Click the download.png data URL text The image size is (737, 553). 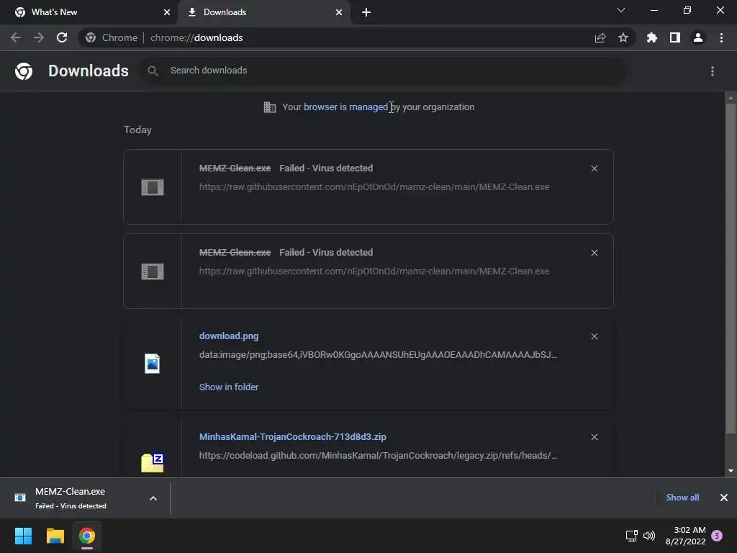(379, 355)
